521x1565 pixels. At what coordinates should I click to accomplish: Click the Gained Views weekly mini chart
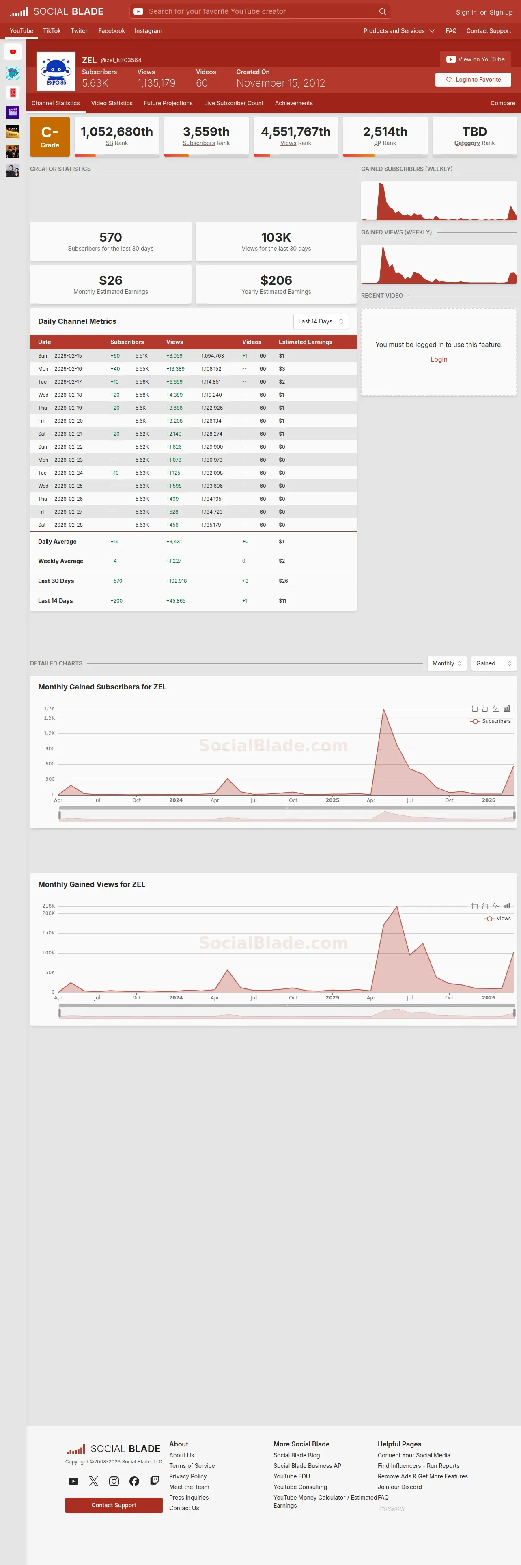point(439,264)
